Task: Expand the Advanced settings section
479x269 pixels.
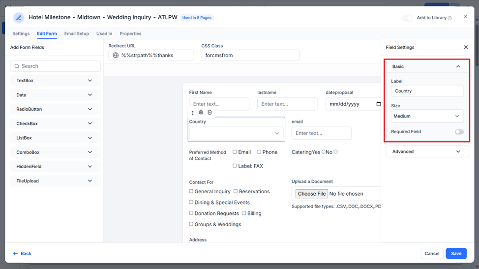Action: pos(427,151)
